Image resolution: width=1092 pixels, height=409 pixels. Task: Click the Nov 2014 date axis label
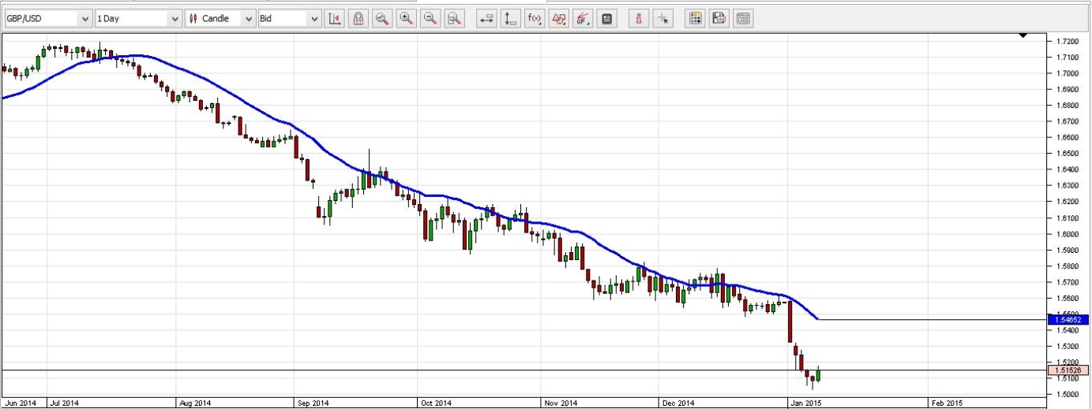coord(561,403)
